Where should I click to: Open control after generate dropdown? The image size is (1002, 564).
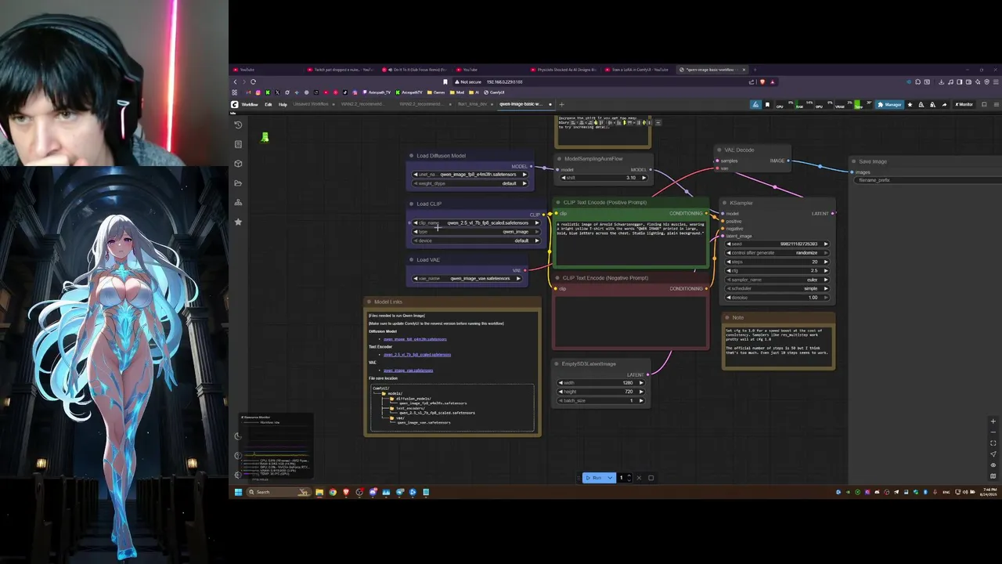777,253
